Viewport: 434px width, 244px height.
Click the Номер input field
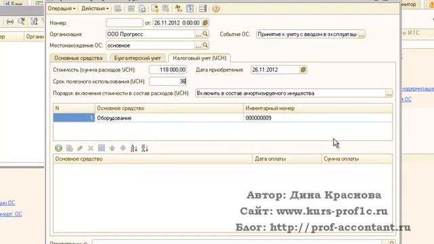pyautogui.click(x=125, y=22)
